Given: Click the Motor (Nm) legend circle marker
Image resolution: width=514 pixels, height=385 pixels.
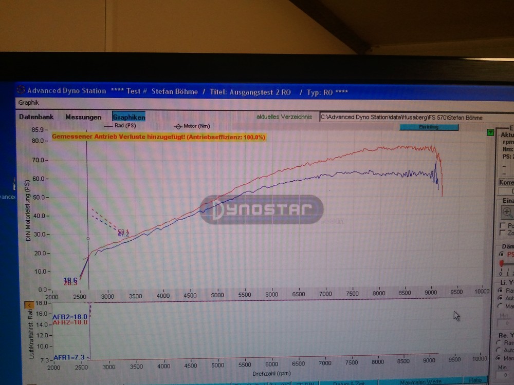Looking at the screenshot, I should [x=179, y=126].
